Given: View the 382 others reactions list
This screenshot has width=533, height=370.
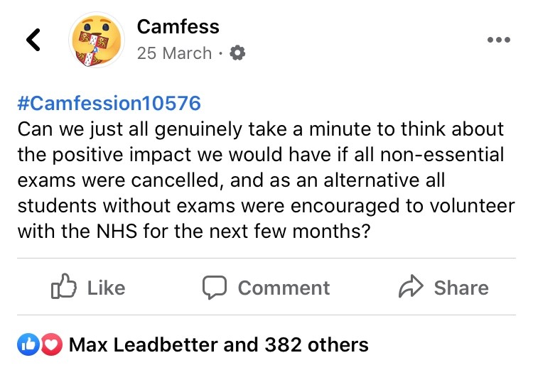Looking at the screenshot, I should [x=316, y=345].
